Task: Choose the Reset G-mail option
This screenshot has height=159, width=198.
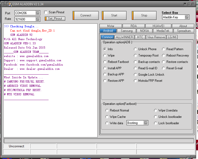Action: pyautogui.click(x=172, y=68)
